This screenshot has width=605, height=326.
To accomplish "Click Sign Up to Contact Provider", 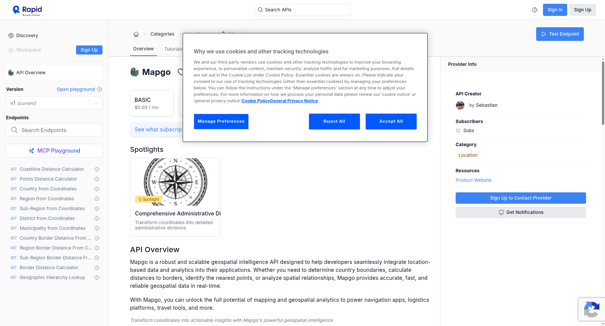I will point(521,198).
